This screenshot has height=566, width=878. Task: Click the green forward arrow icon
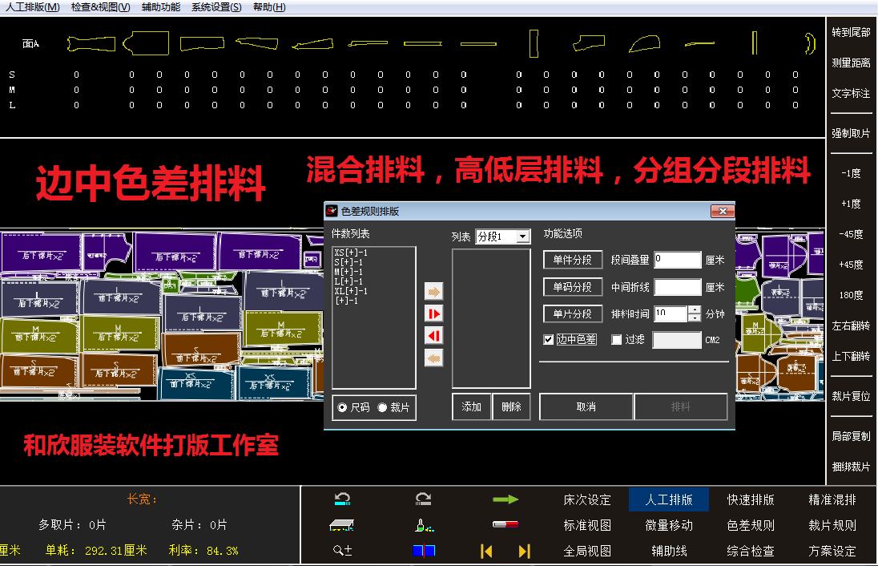coord(505,499)
